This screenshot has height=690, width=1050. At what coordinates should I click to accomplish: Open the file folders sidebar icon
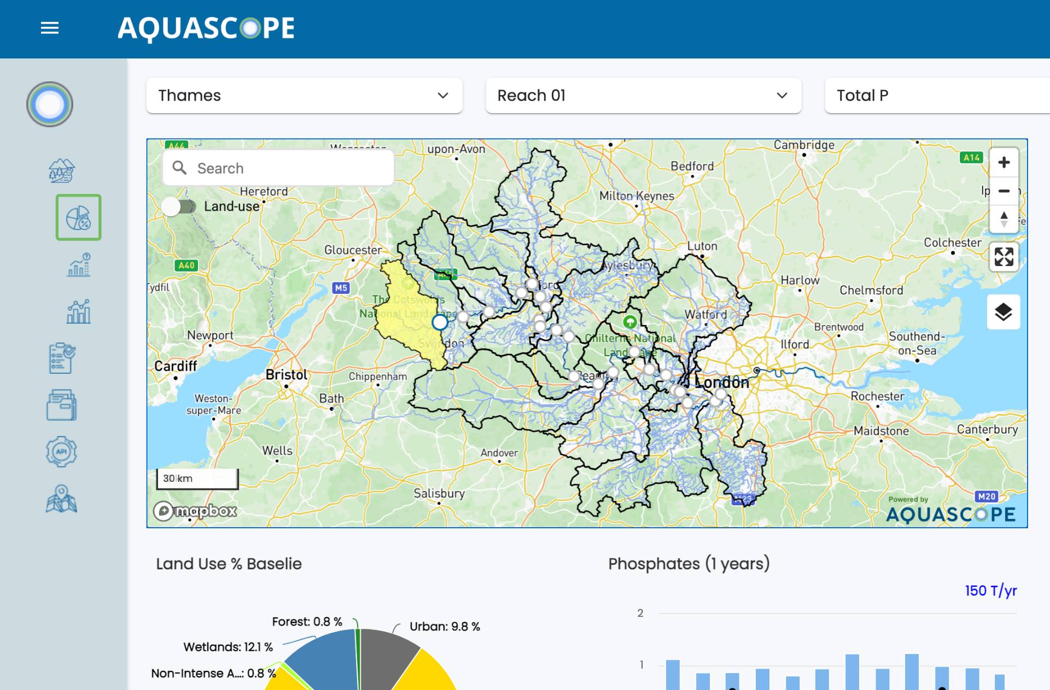[62, 405]
